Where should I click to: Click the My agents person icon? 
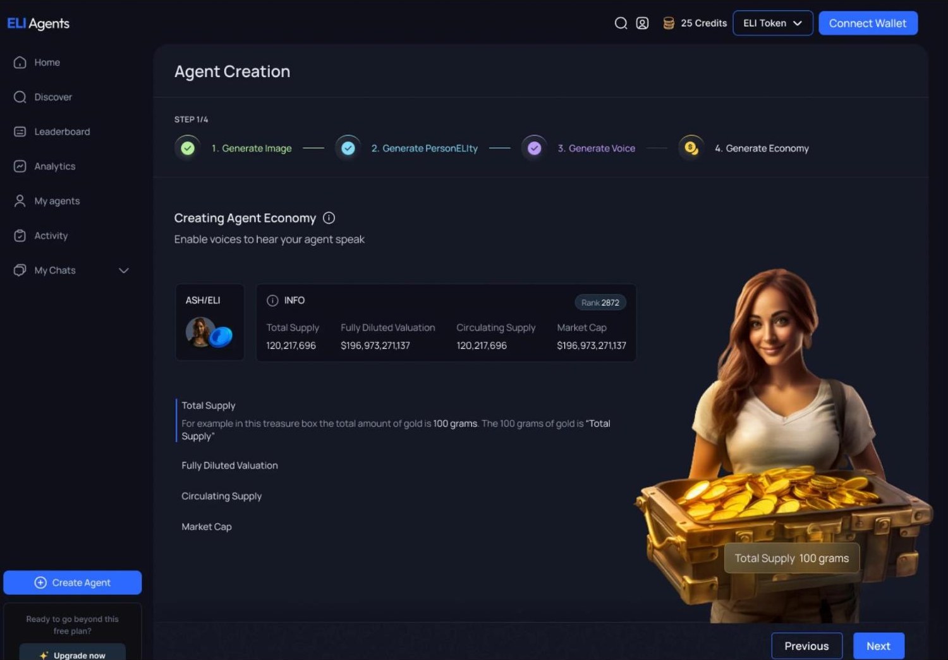[20, 201]
